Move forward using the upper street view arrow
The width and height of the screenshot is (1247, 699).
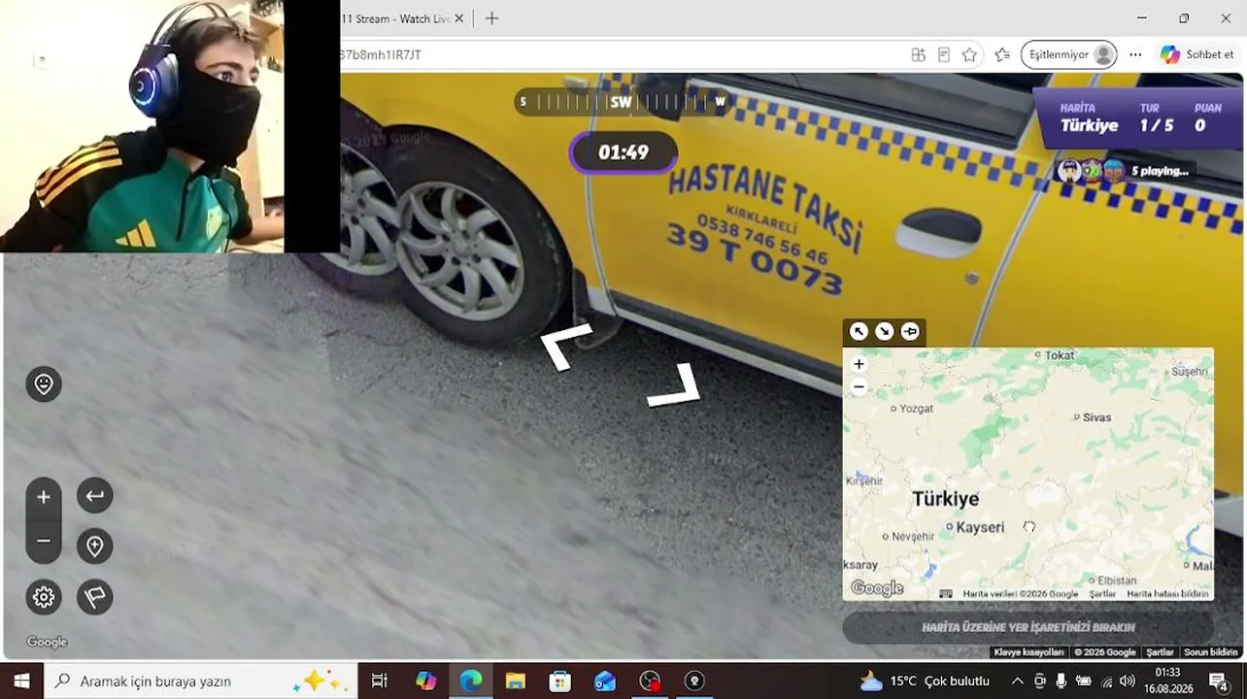coord(566,347)
